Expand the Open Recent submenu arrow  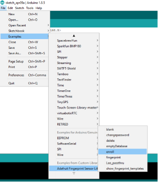48,25
